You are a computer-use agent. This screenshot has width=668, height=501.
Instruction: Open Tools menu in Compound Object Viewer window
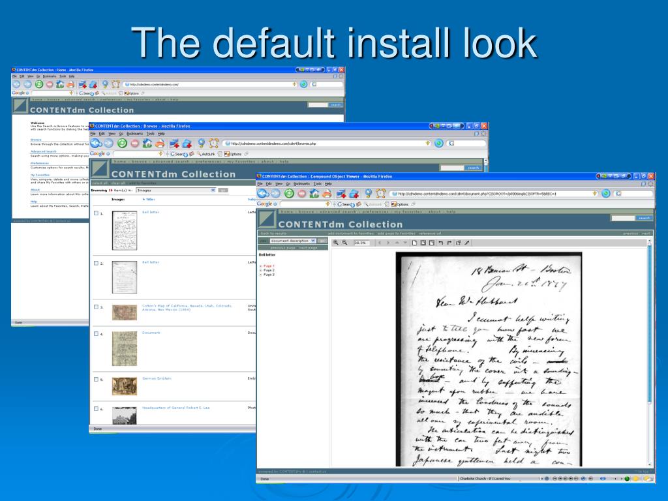(318, 184)
